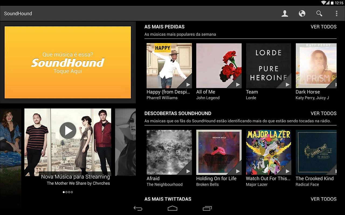
Task: Select song title Dark Horse
Action: [x=308, y=92]
